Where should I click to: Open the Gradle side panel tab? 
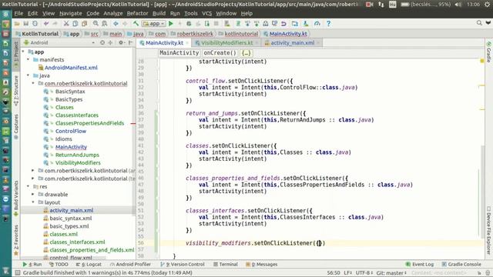(488, 52)
